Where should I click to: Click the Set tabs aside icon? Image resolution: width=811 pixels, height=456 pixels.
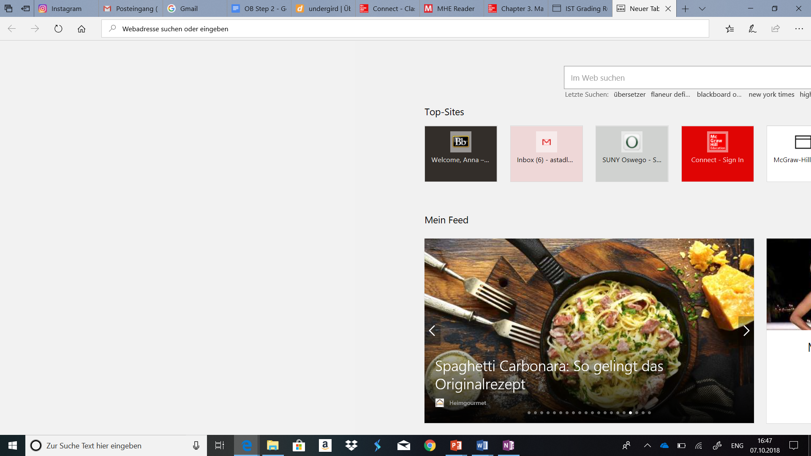[x=25, y=8]
